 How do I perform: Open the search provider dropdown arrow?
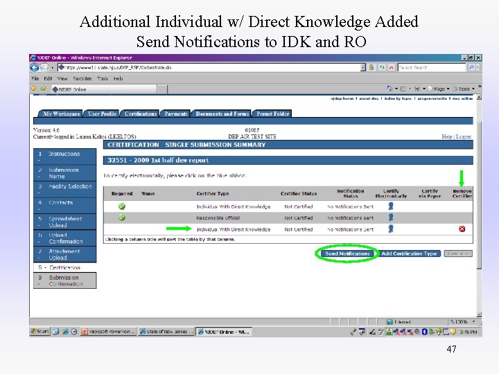(478, 67)
